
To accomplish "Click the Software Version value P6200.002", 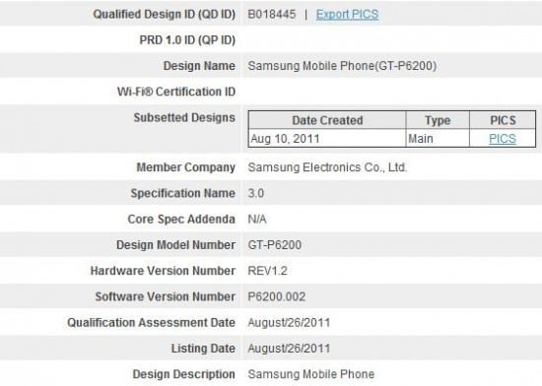I will (277, 296).
